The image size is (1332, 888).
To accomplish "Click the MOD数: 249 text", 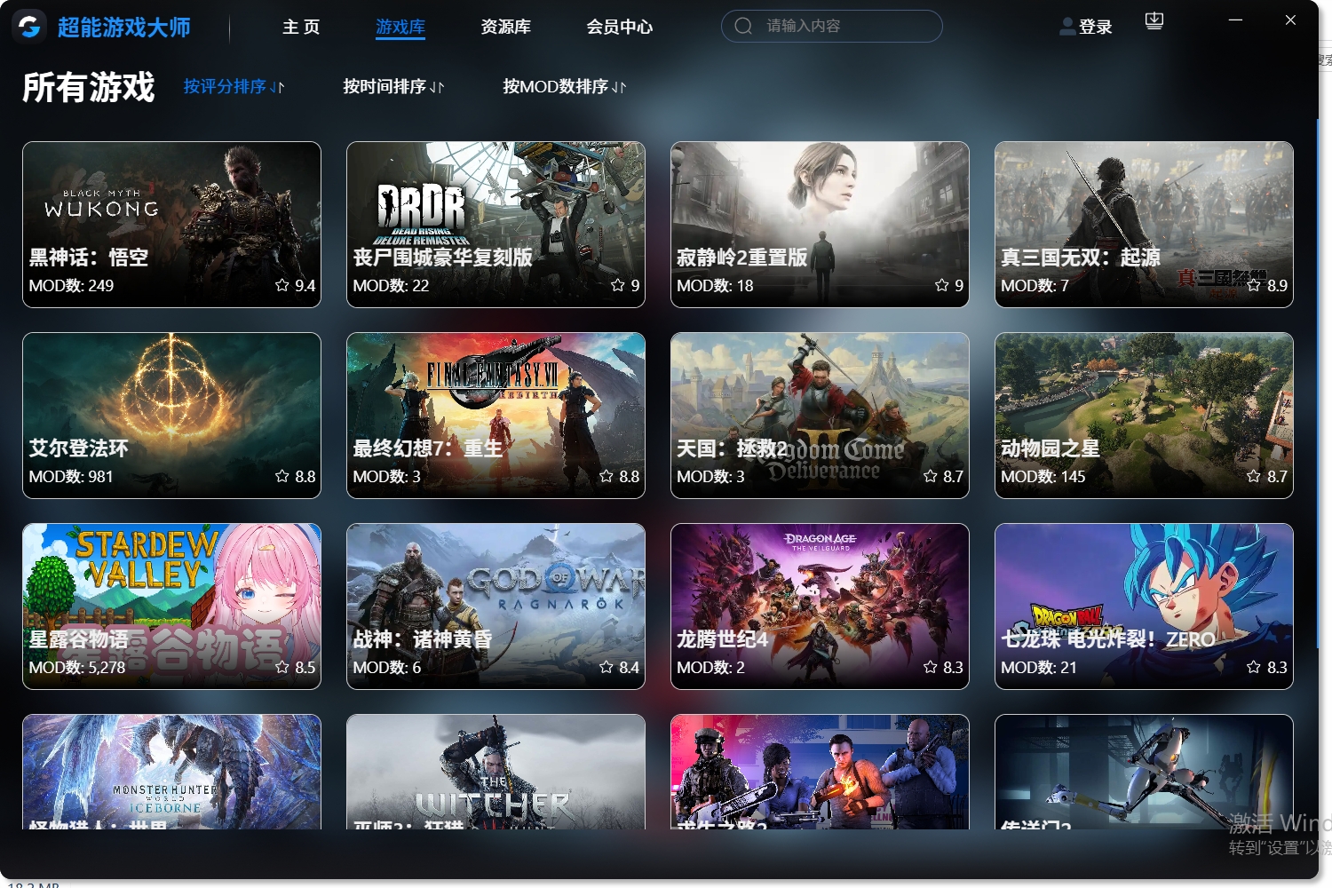I will 71,286.
